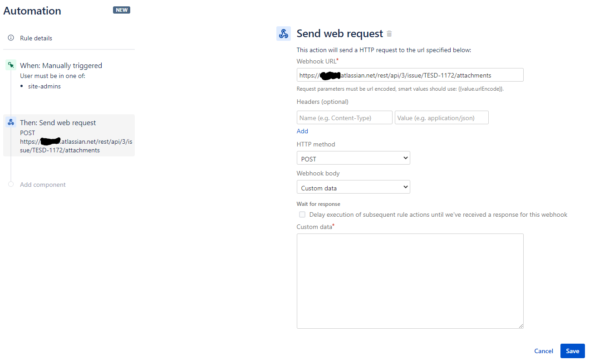609x360 pixels.
Task: Open the Webhook body Custom data dropdown
Action: click(x=354, y=187)
